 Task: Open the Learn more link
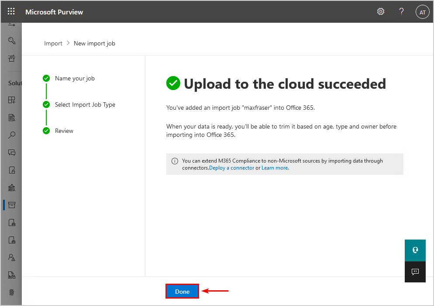pyautogui.click(x=275, y=168)
